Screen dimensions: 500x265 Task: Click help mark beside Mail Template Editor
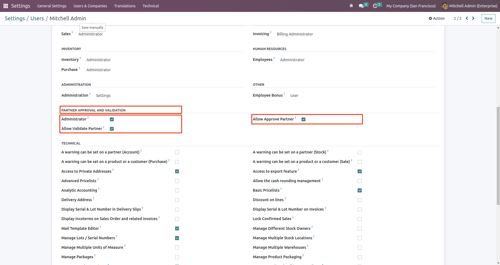(x=100, y=227)
